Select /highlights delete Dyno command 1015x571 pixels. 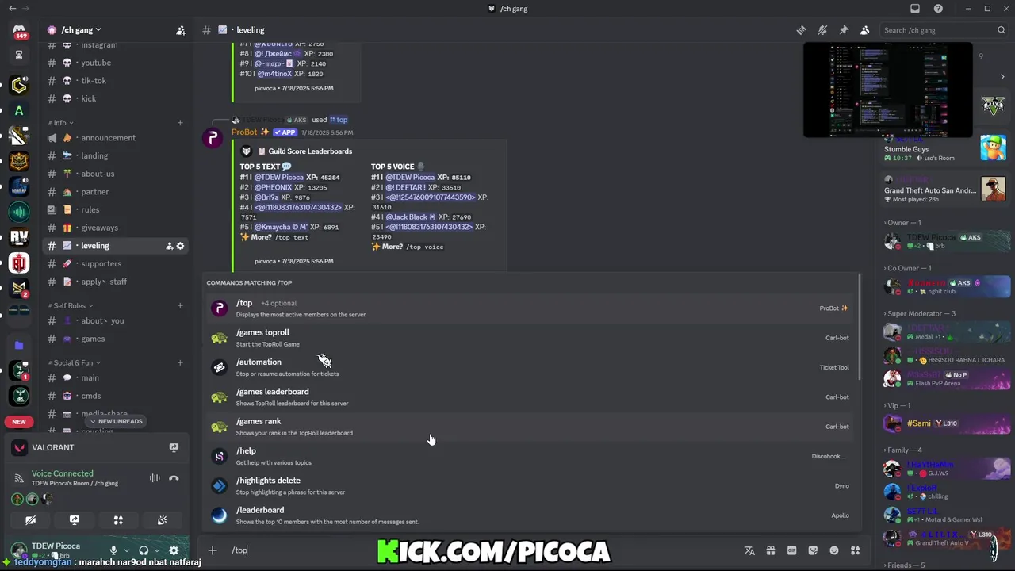pyautogui.click(x=531, y=485)
